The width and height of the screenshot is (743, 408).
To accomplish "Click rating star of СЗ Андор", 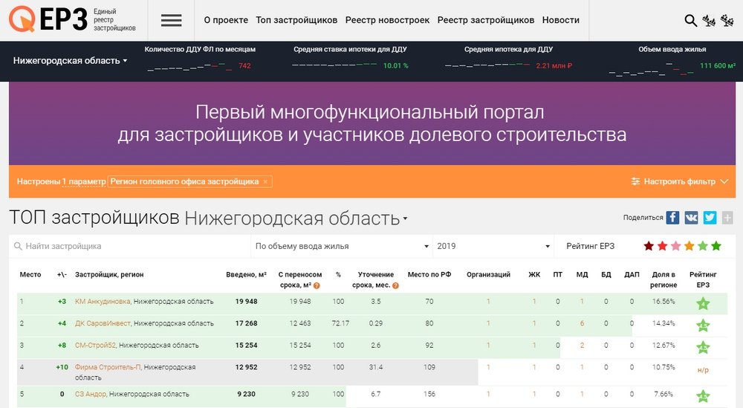I will tap(703, 396).
